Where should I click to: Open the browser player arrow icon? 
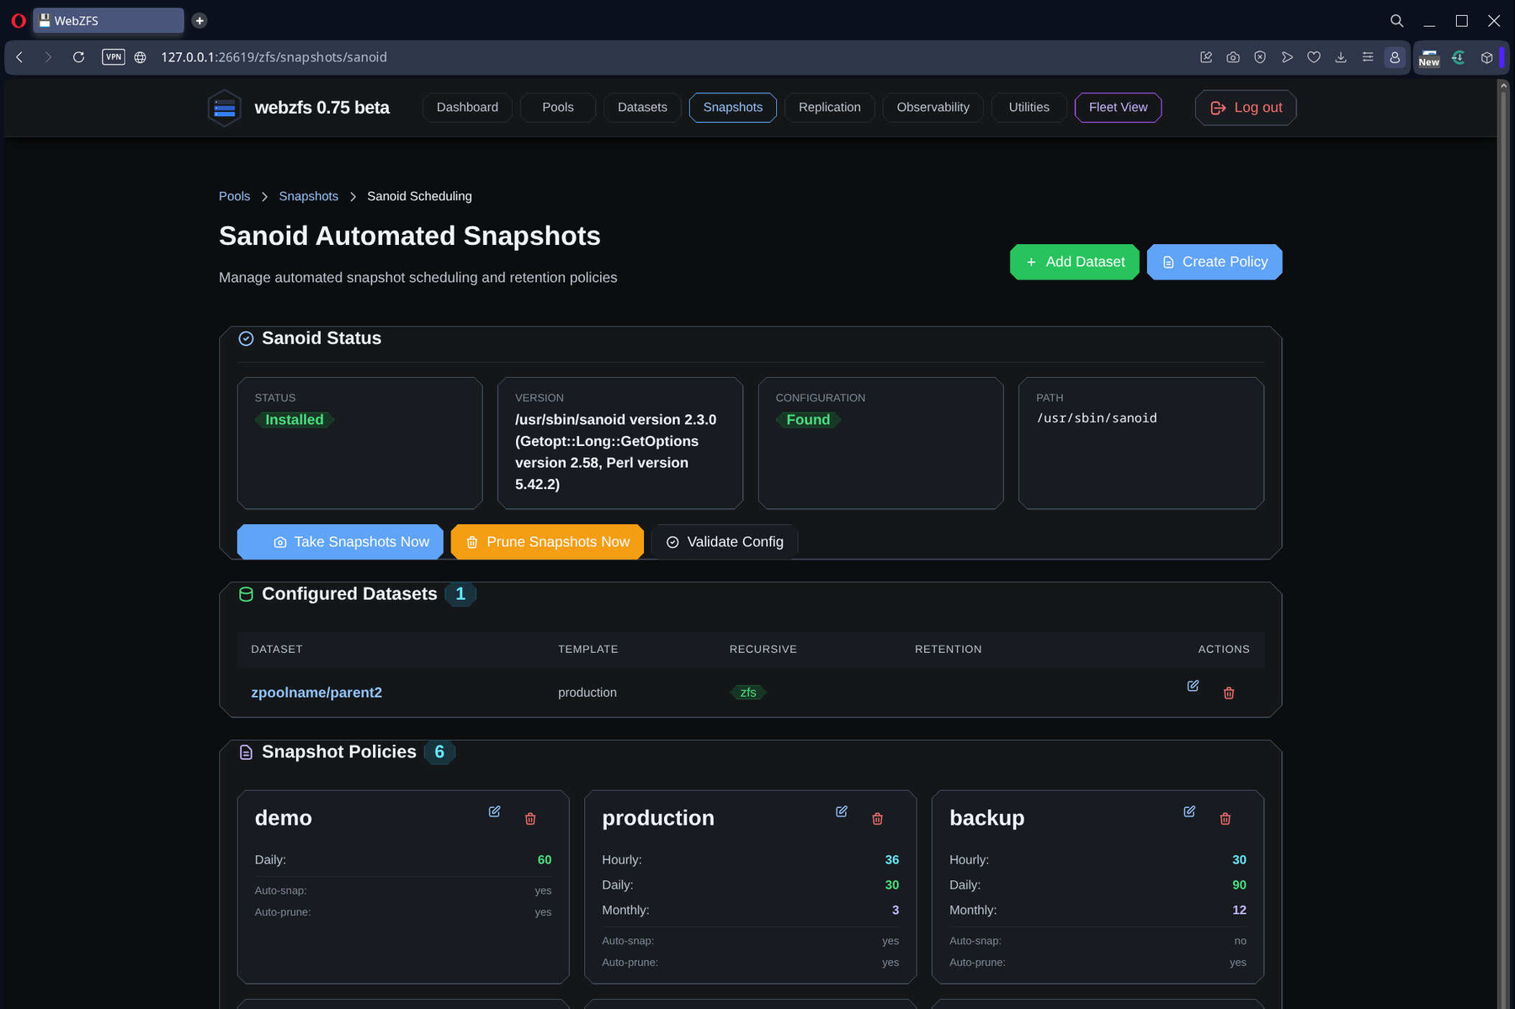tap(1287, 57)
